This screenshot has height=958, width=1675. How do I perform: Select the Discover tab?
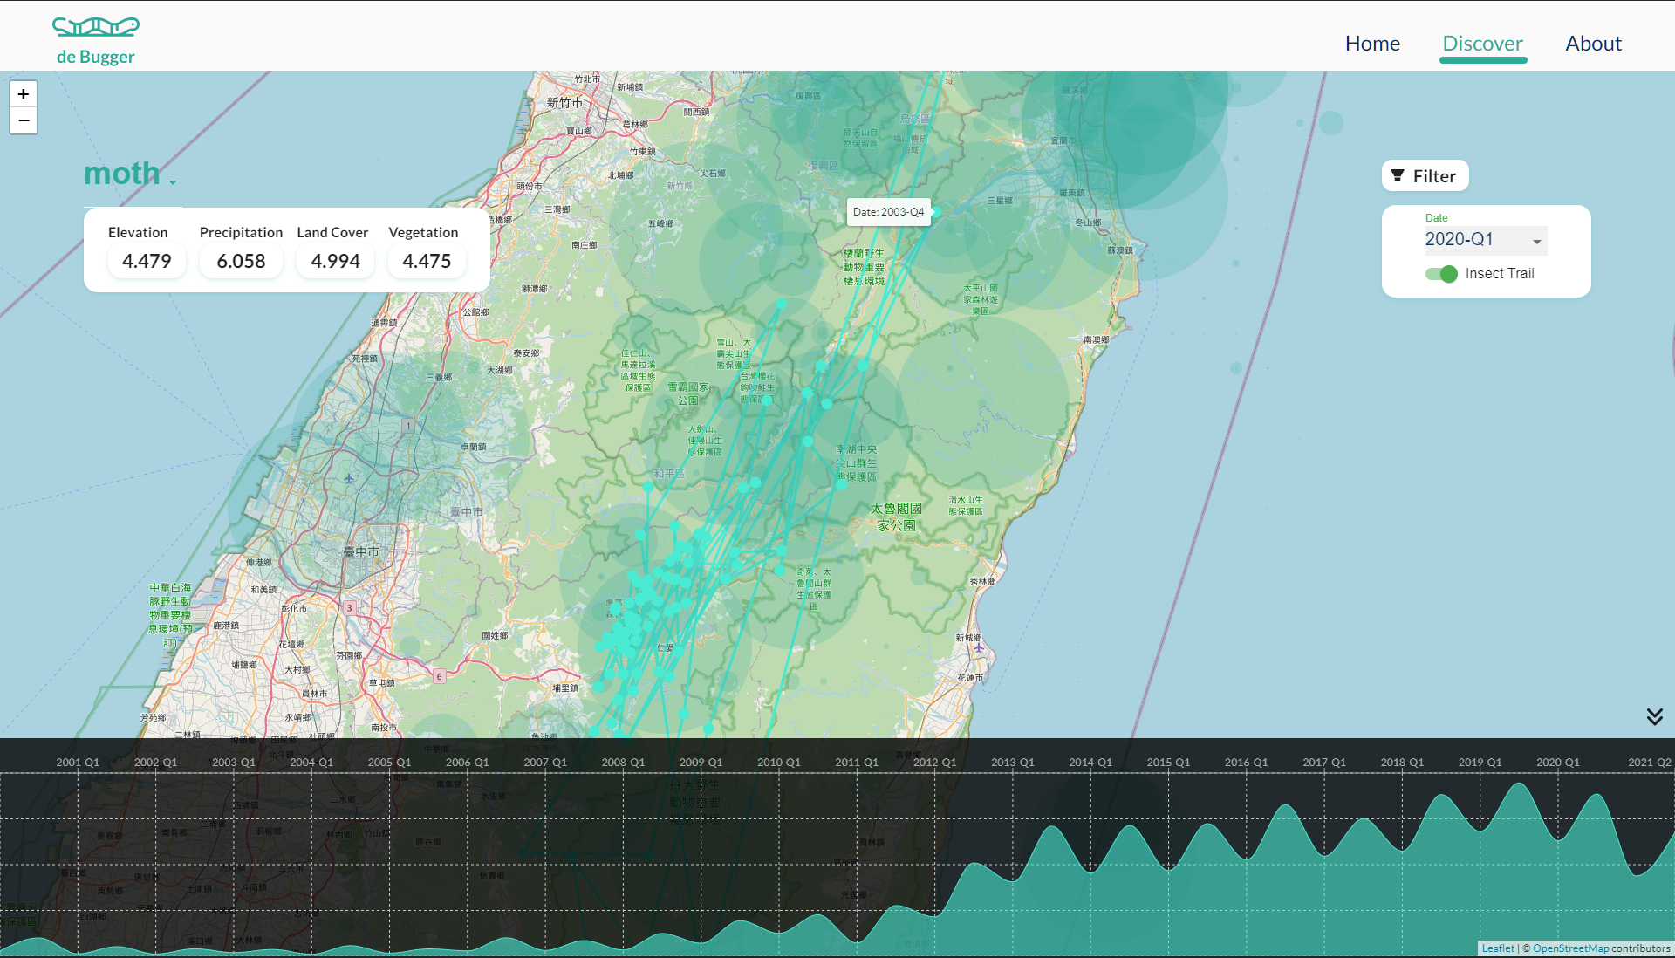coord(1482,44)
